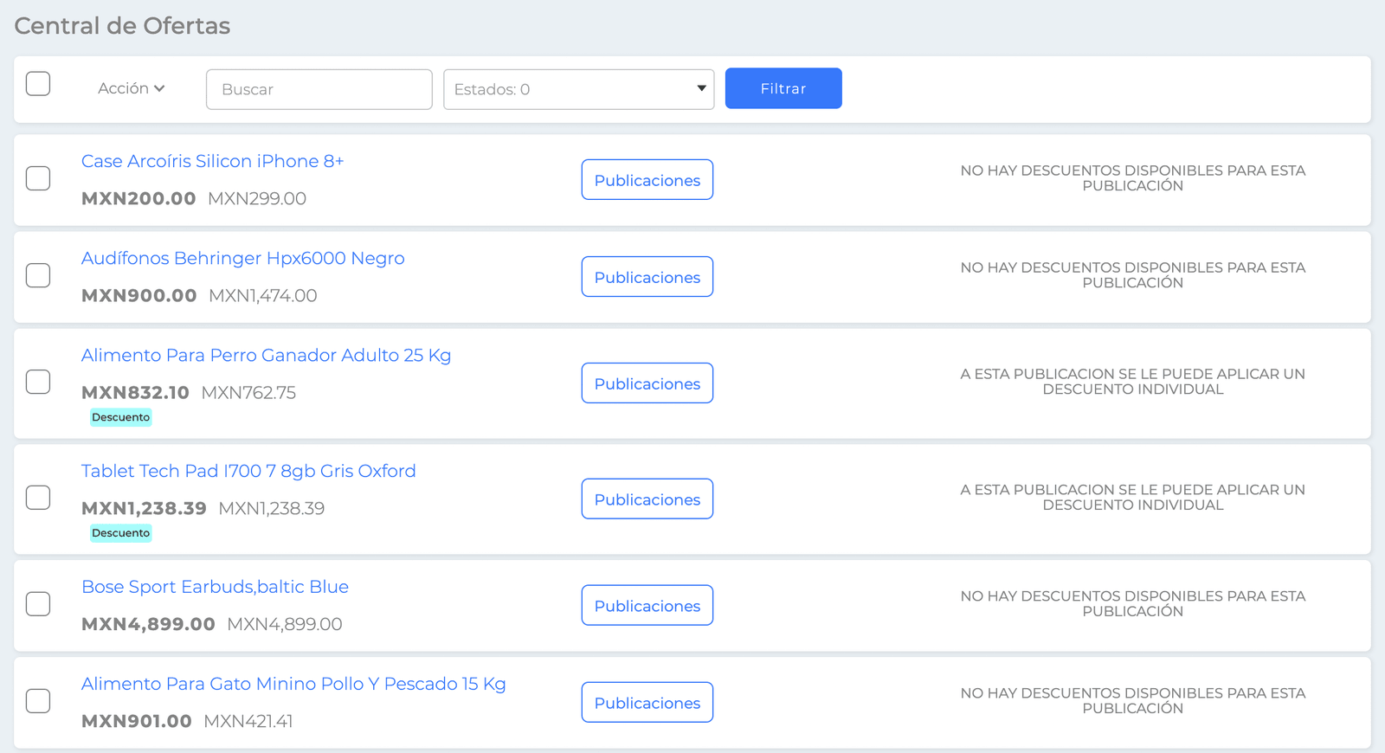Screen dimensions: 1385x753
Task: Open Case Arcoíris Silicon iPhone 8+ link
Action: [213, 161]
